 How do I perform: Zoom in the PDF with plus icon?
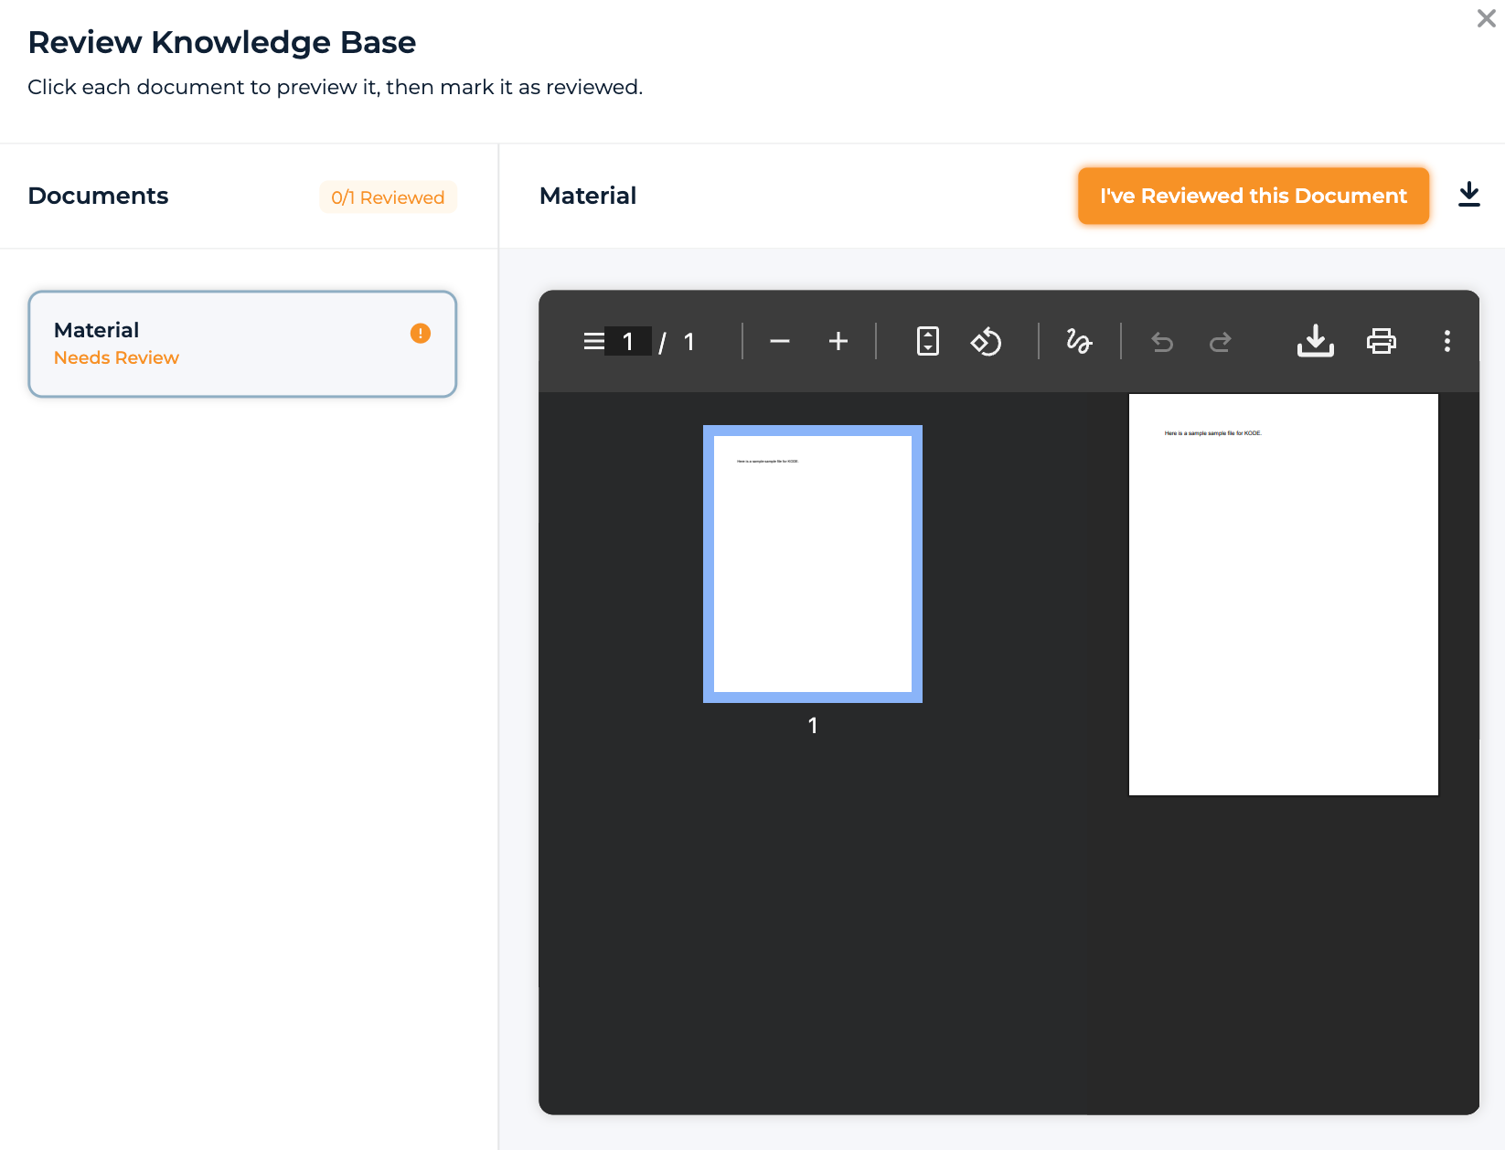(x=838, y=342)
